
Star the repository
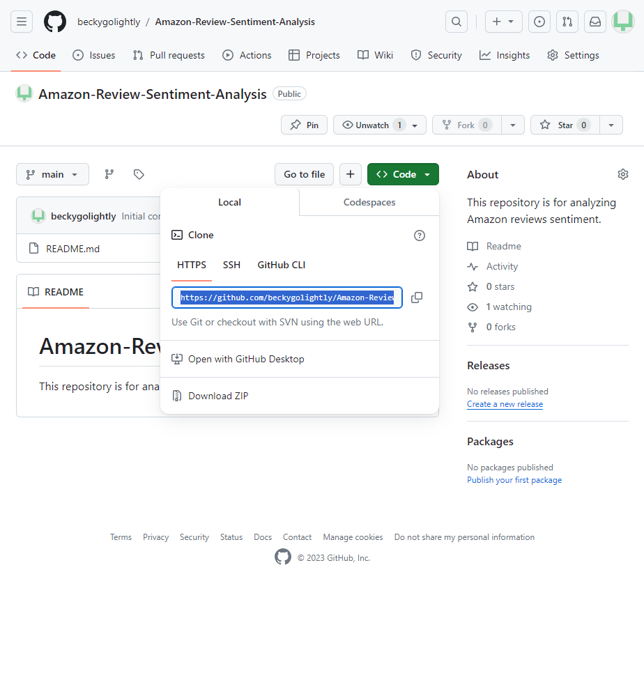point(565,125)
